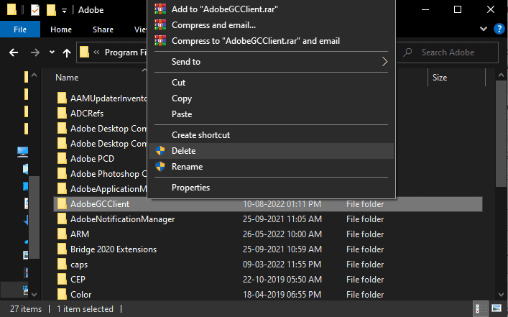Click the WinRAR icon beside Add to "AdobeGCClient.rar"
The image size is (508, 317).
(160, 9)
